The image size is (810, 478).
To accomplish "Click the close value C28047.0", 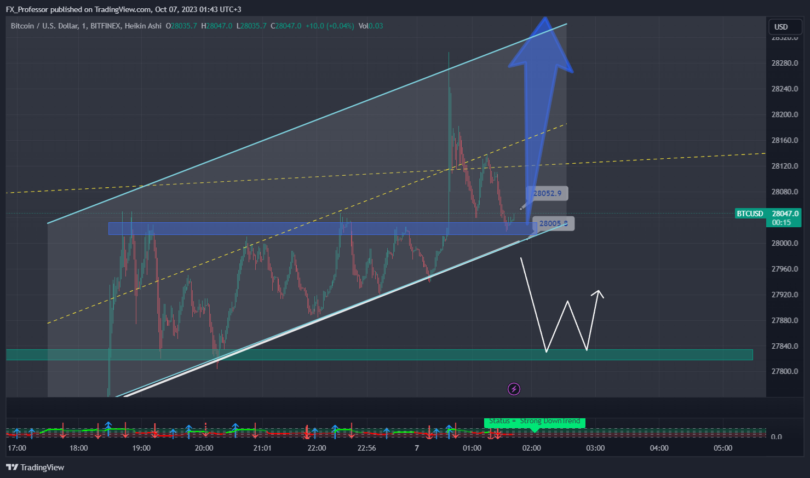I will coord(286,26).
